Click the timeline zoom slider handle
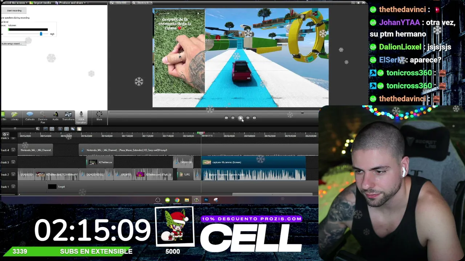The image size is (465, 261). [15, 129]
